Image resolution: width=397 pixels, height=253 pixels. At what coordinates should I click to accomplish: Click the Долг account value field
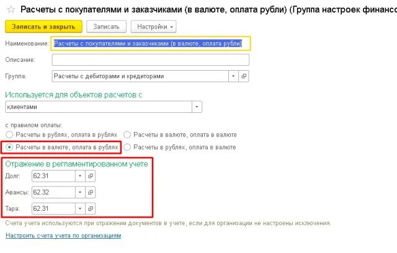(53, 176)
